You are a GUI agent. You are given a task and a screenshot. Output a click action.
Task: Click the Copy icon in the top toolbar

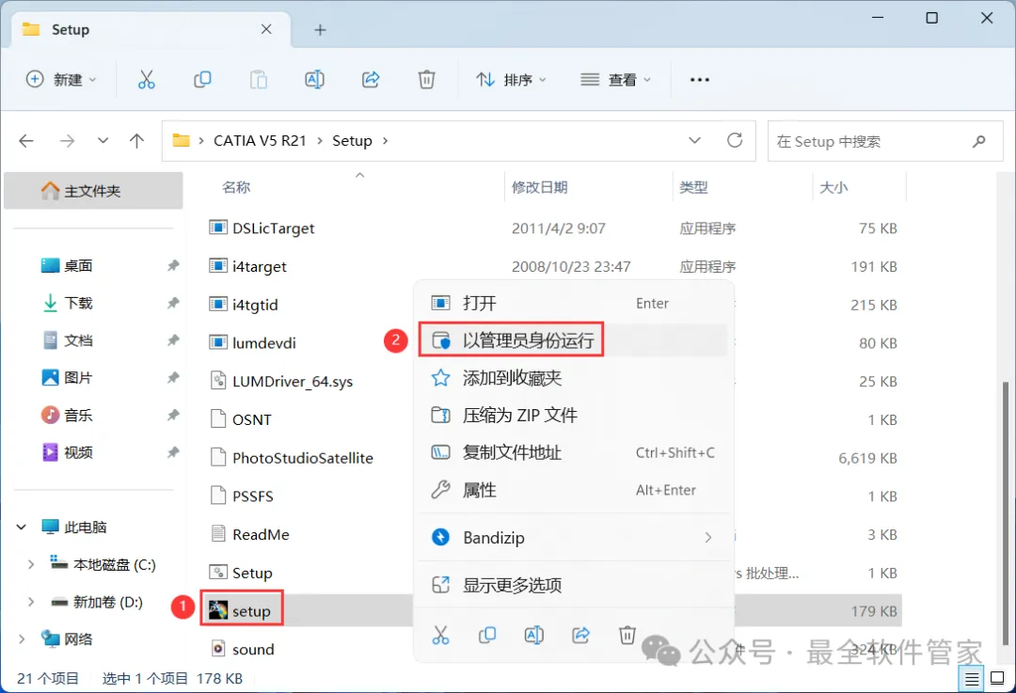pos(203,80)
